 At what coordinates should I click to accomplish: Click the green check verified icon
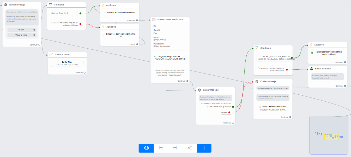click(312, 53)
